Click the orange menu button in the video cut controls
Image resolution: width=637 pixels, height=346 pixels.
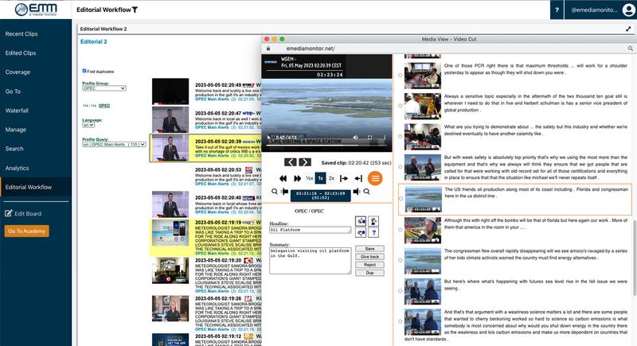click(375, 177)
